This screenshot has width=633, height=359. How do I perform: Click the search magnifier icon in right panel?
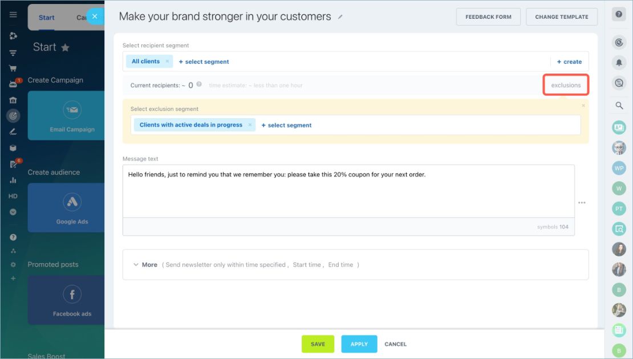[x=619, y=106]
